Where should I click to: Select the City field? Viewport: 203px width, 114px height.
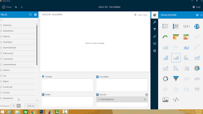[18, 76]
